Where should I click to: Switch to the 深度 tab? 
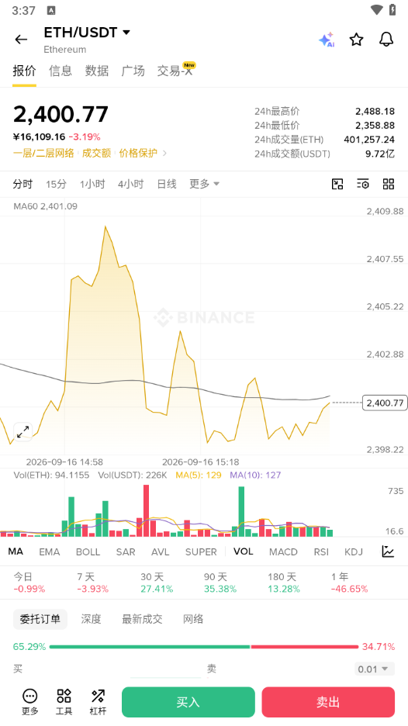pyautogui.click(x=91, y=619)
